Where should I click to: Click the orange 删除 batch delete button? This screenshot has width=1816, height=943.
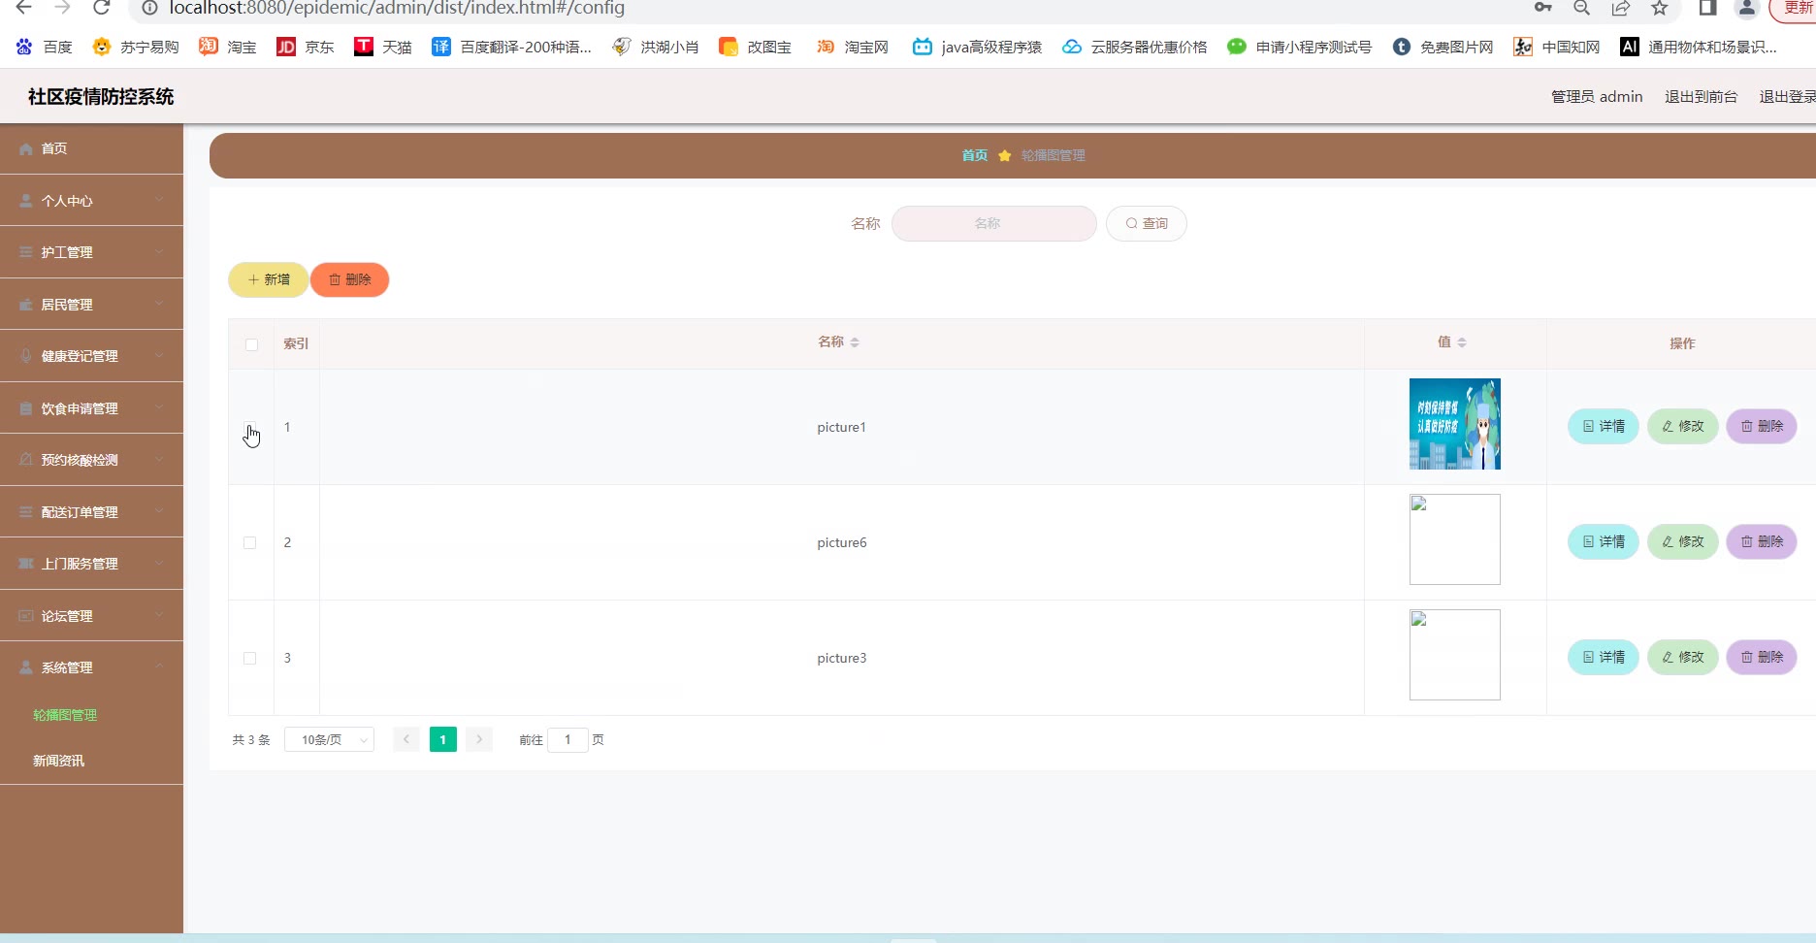pyautogui.click(x=350, y=279)
